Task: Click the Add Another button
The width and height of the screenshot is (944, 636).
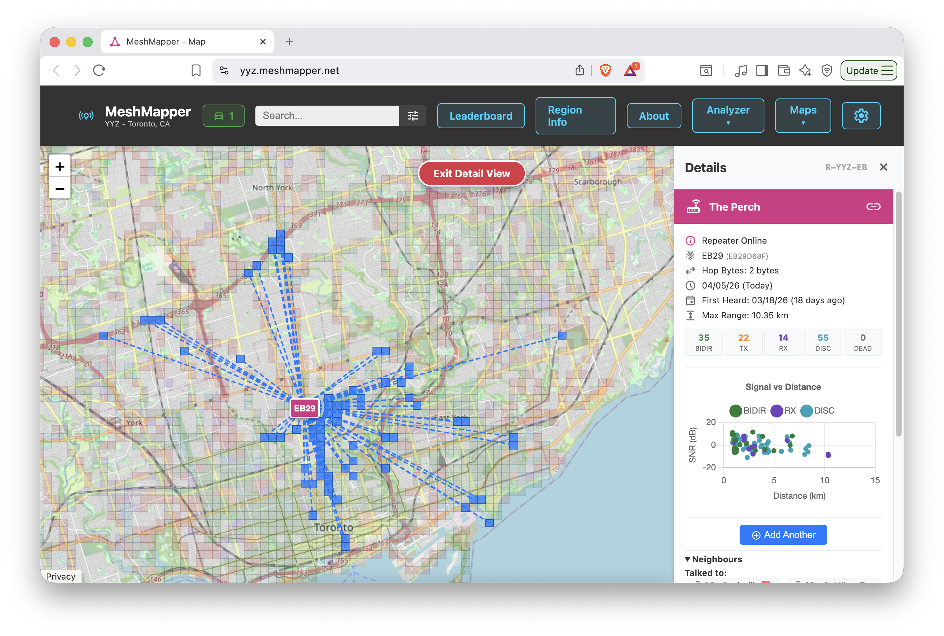Action: [783, 535]
